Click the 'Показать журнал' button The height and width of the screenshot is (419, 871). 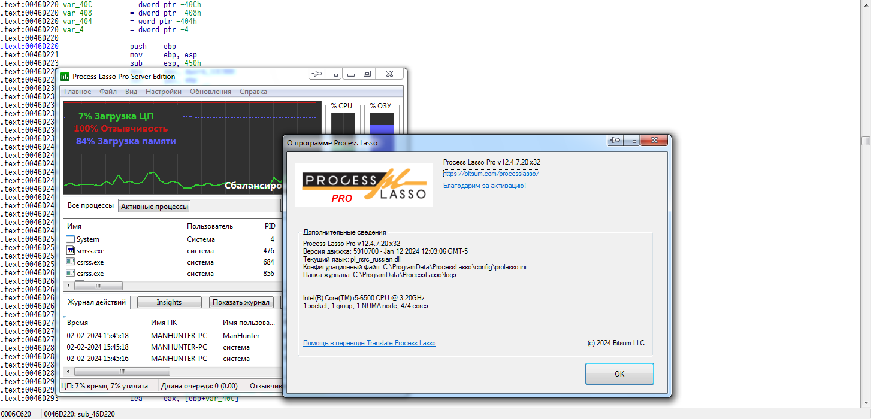coord(241,302)
